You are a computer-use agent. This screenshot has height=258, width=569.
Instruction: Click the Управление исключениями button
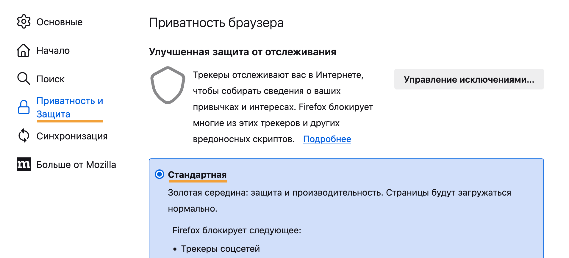tap(469, 79)
